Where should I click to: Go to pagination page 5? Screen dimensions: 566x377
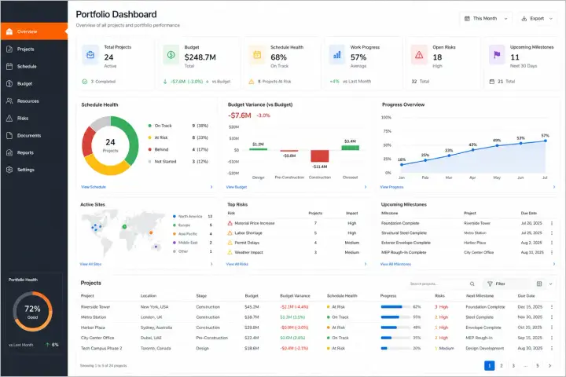point(538,365)
